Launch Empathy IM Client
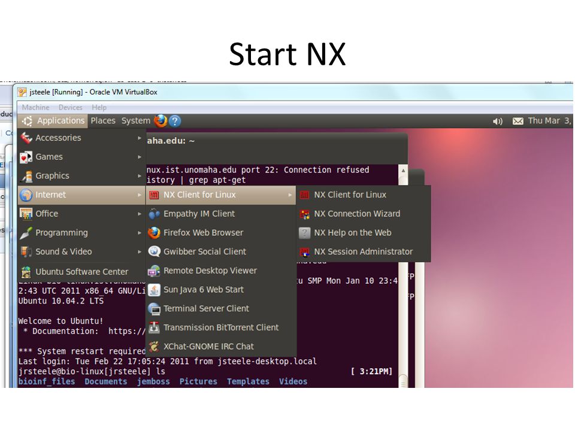 coord(221,214)
